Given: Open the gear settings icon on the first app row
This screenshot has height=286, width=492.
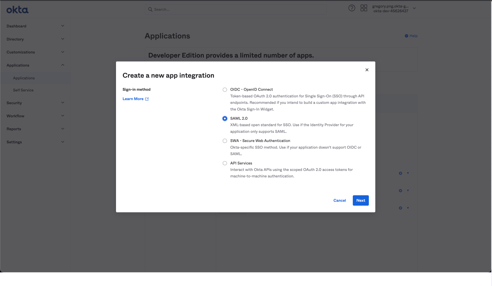Looking at the screenshot, I should coord(400,173).
